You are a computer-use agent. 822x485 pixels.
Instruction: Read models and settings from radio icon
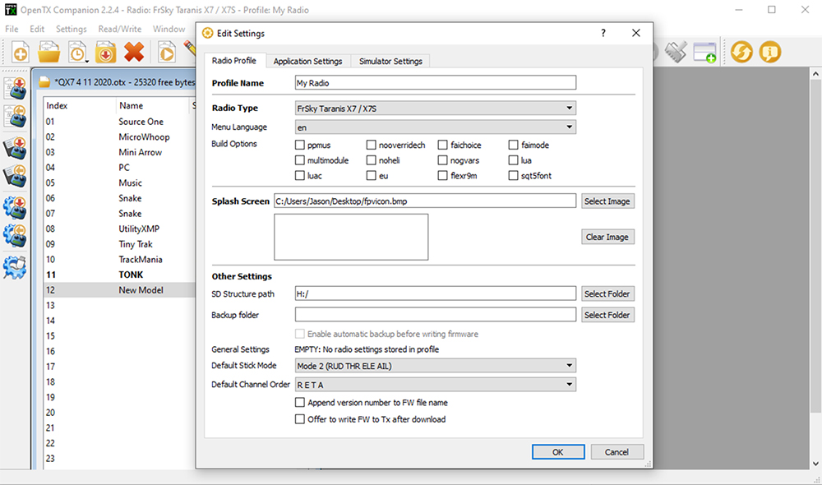[x=16, y=116]
